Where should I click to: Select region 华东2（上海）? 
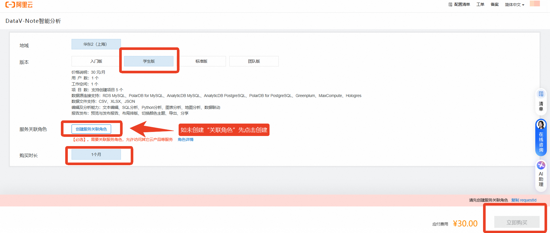[x=96, y=44]
